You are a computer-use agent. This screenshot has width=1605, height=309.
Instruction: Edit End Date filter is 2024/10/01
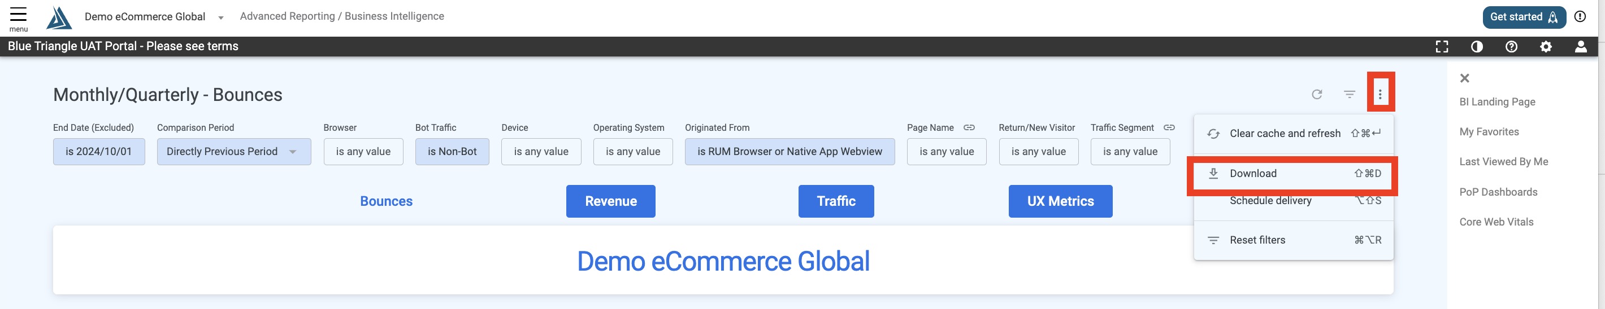(x=98, y=152)
